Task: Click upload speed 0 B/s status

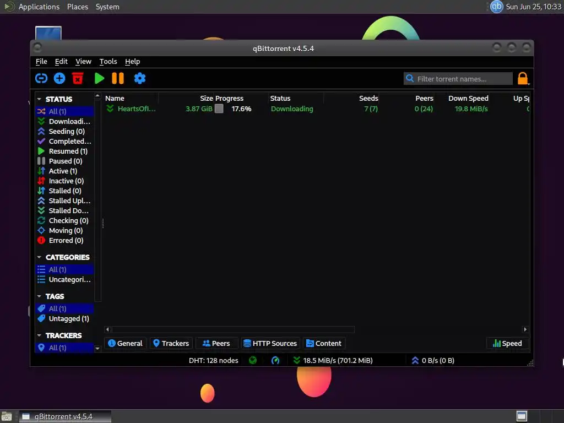Action: (433, 360)
